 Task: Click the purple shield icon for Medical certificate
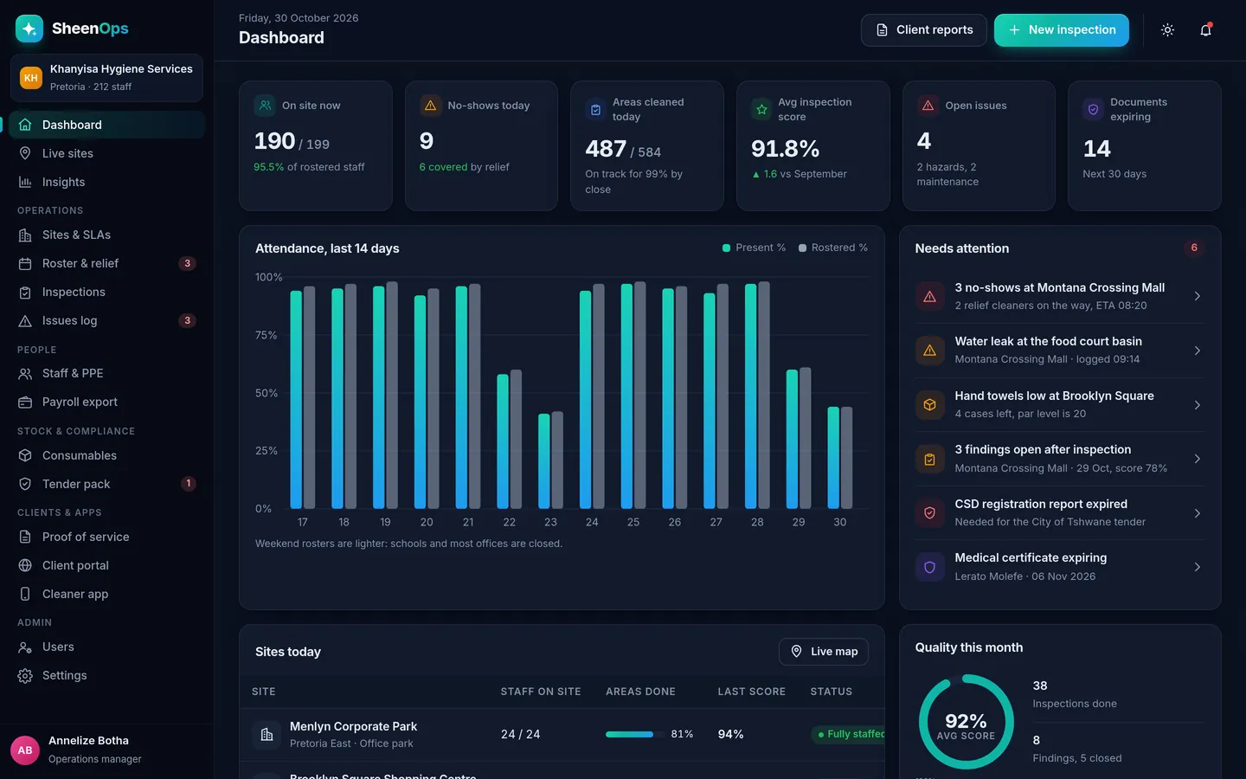(929, 567)
